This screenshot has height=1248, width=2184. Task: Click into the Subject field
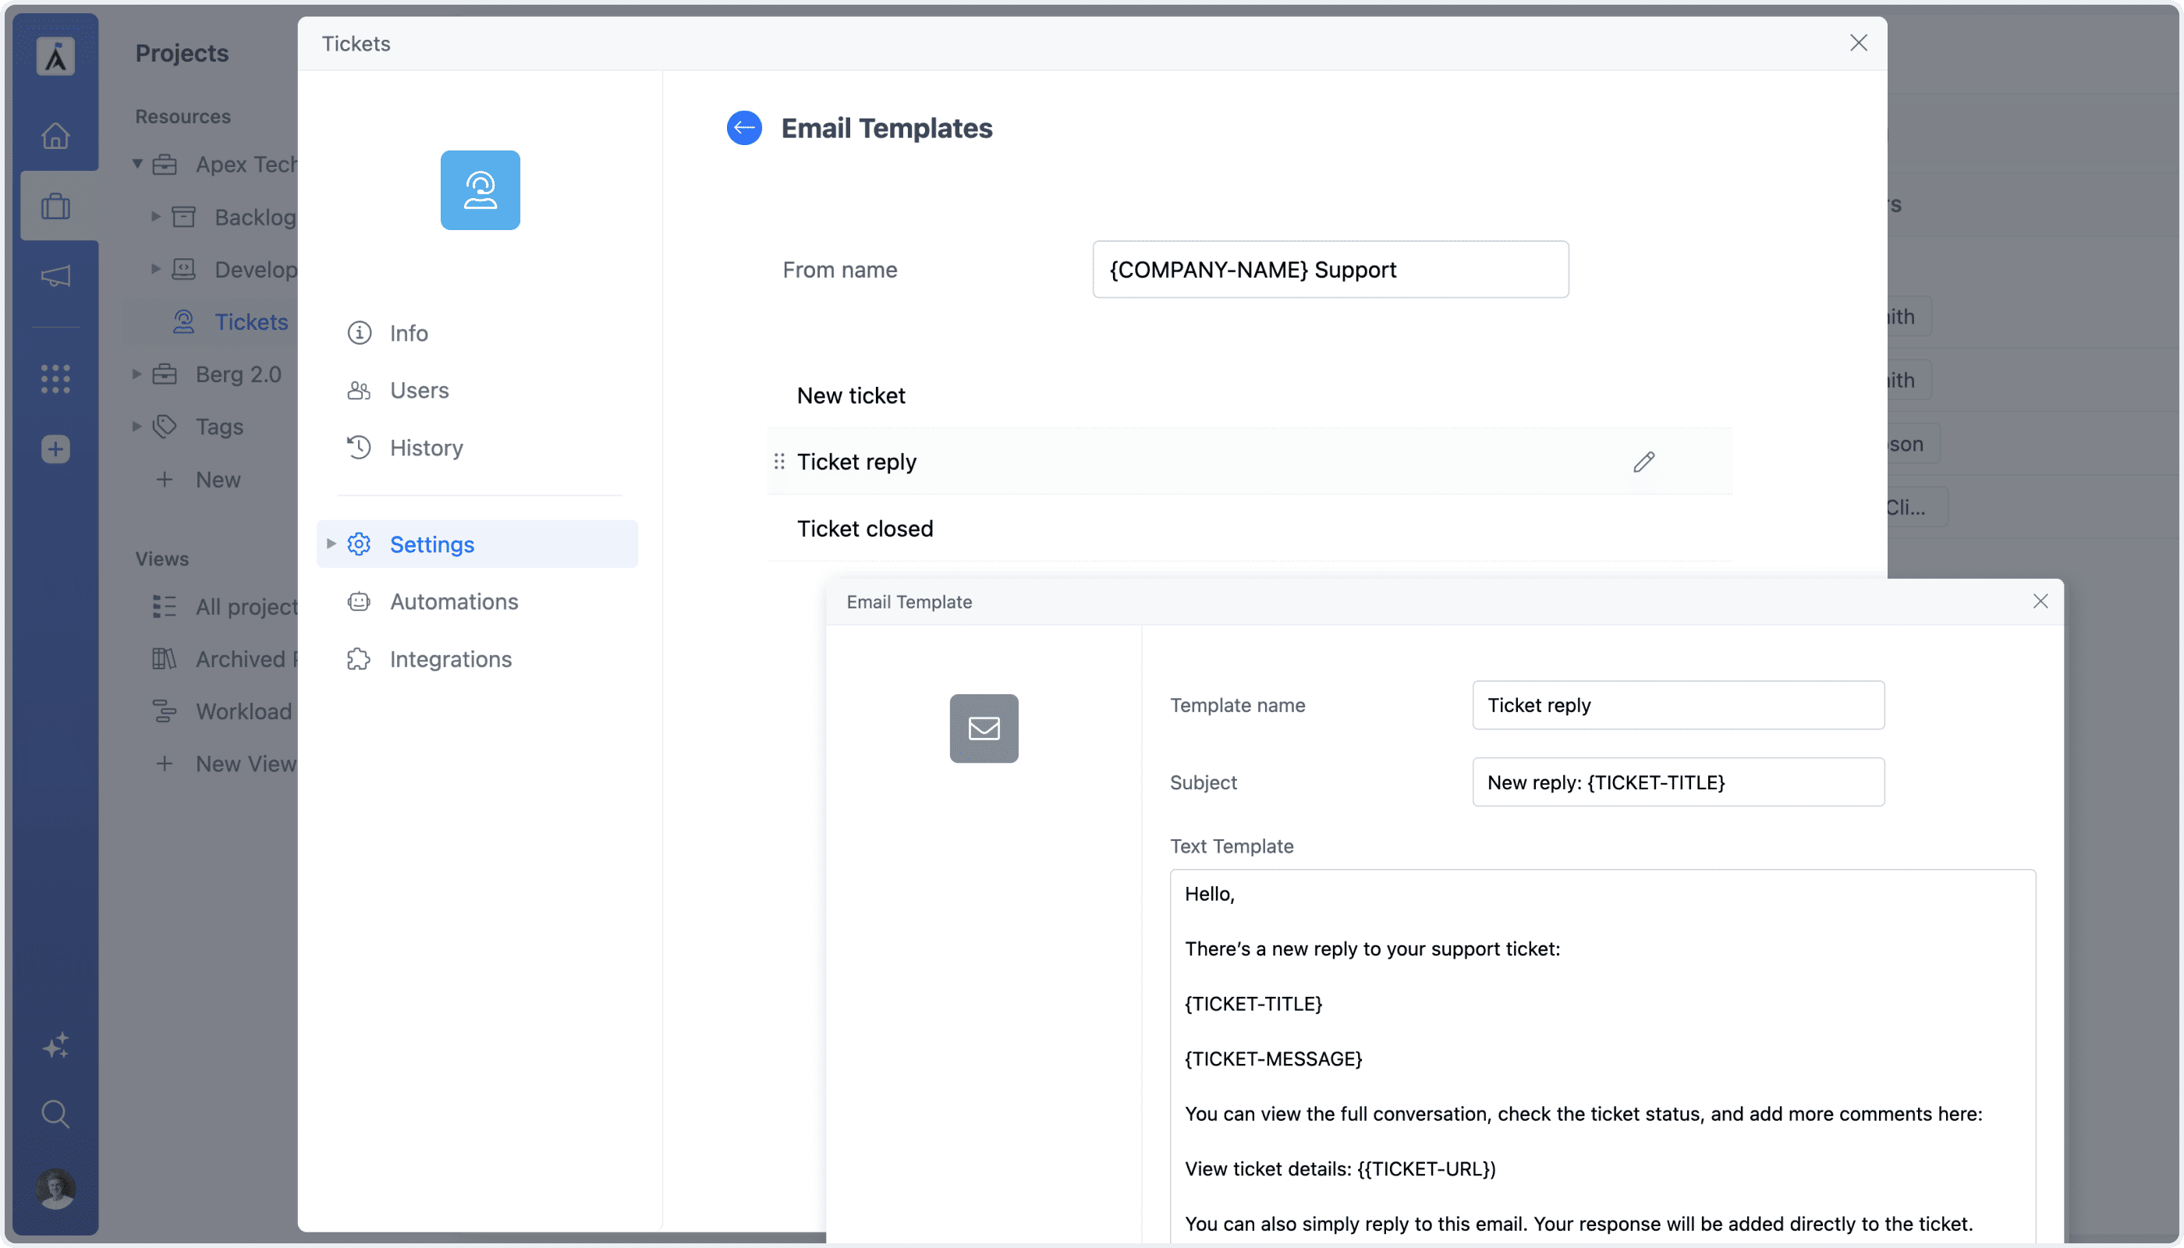click(1678, 782)
